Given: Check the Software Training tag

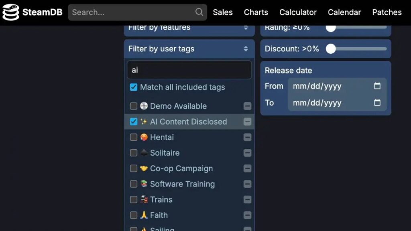Looking at the screenshot, I should (134, 184).
